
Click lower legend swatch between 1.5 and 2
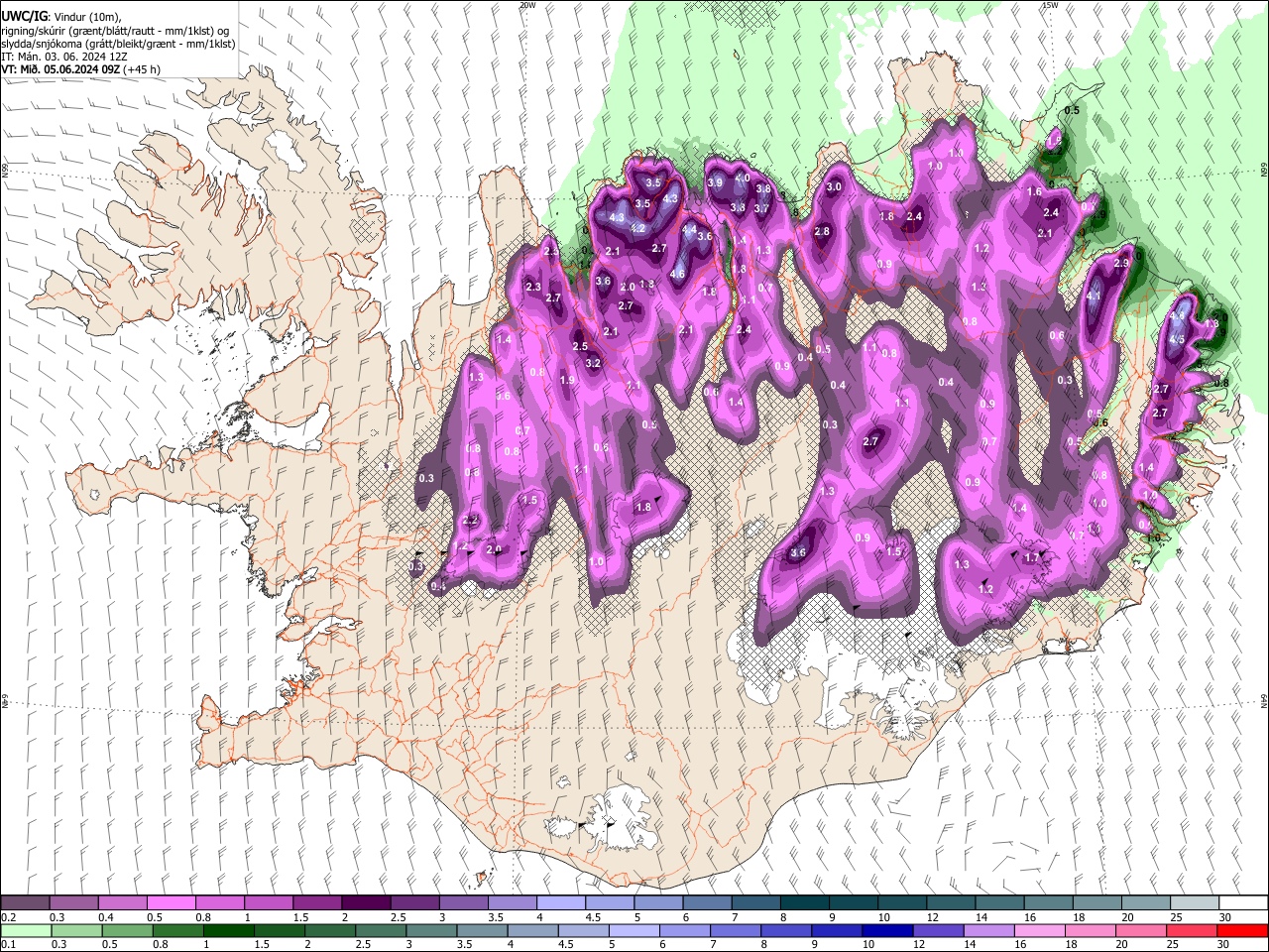pos(280,930)
